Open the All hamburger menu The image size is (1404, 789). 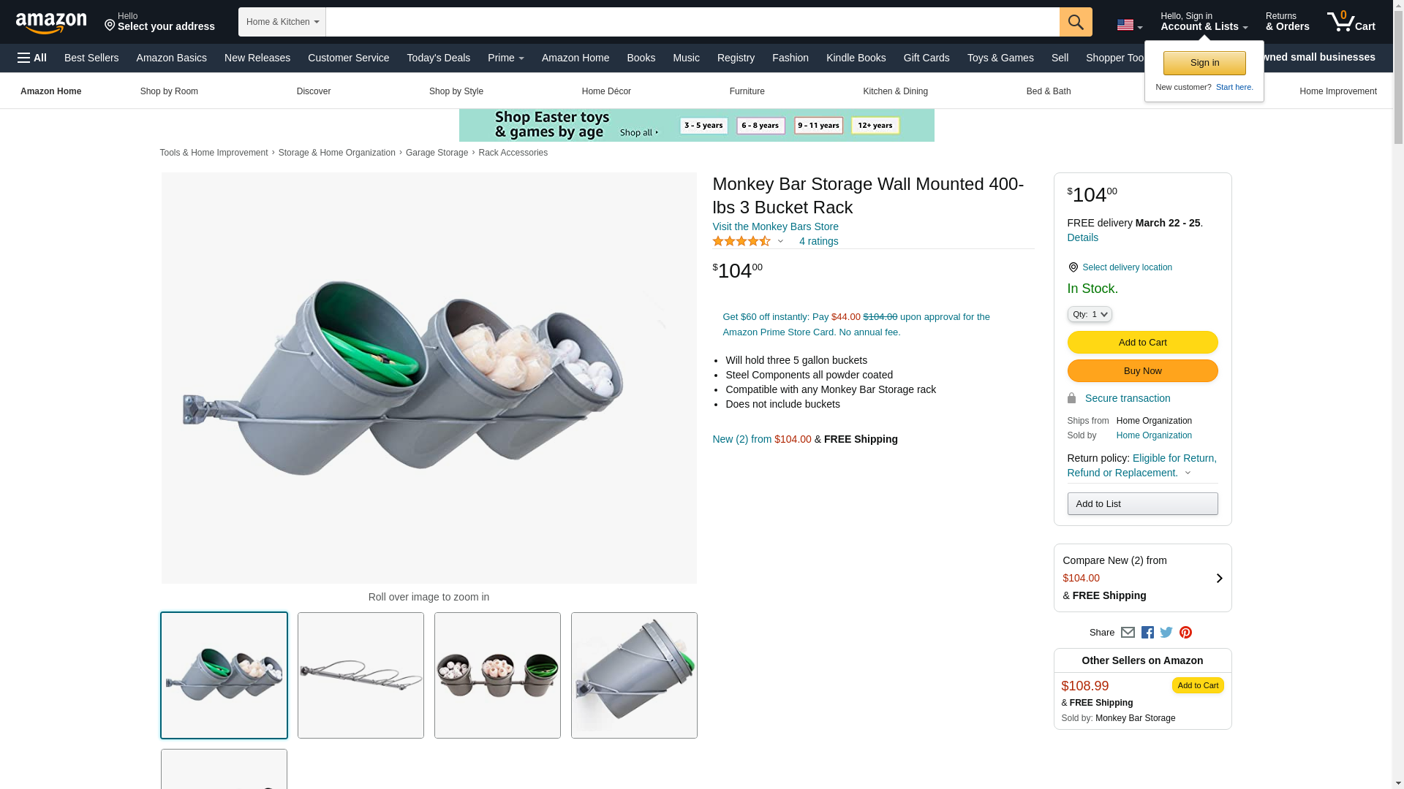[x=32, y=58]
